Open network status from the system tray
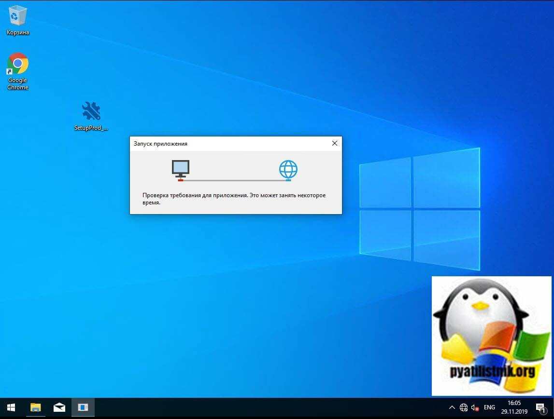The width and height of the screenshot is (554, 419). (463, 407)
